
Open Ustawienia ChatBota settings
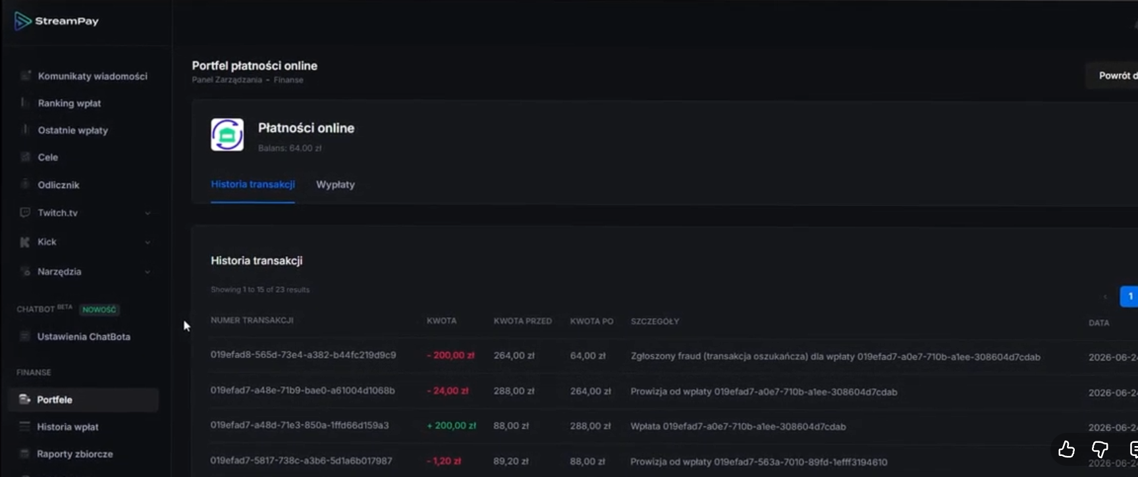[x=84, y=337]
